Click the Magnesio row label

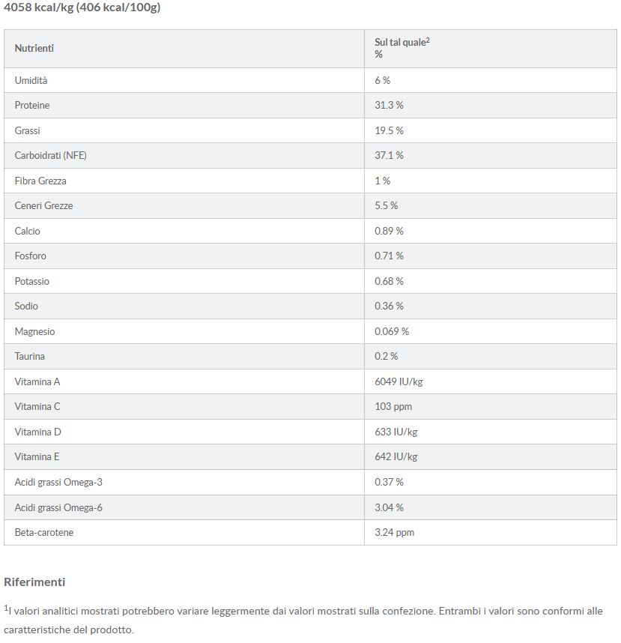pos(35,331)
